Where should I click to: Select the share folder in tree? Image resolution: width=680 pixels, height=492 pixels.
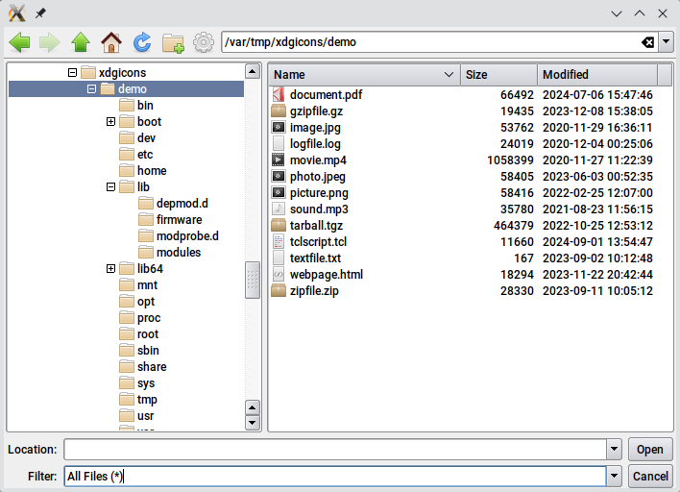tap(143, 367)
